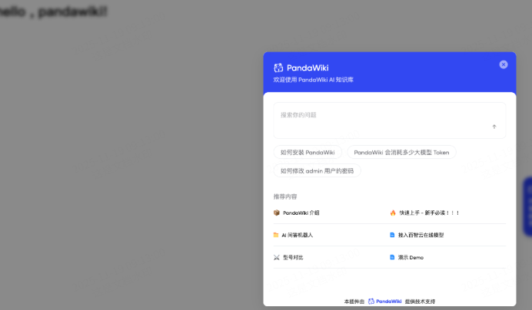532x310 pixels.
Task: Open the "PandaWiki 介绍" recommended item
Action: click(301, 213)
